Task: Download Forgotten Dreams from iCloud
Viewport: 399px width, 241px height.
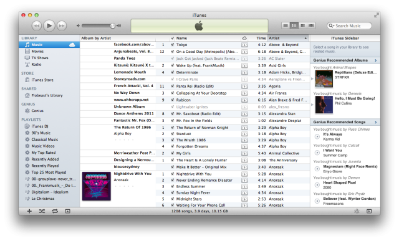Action: tap(244, 146)
